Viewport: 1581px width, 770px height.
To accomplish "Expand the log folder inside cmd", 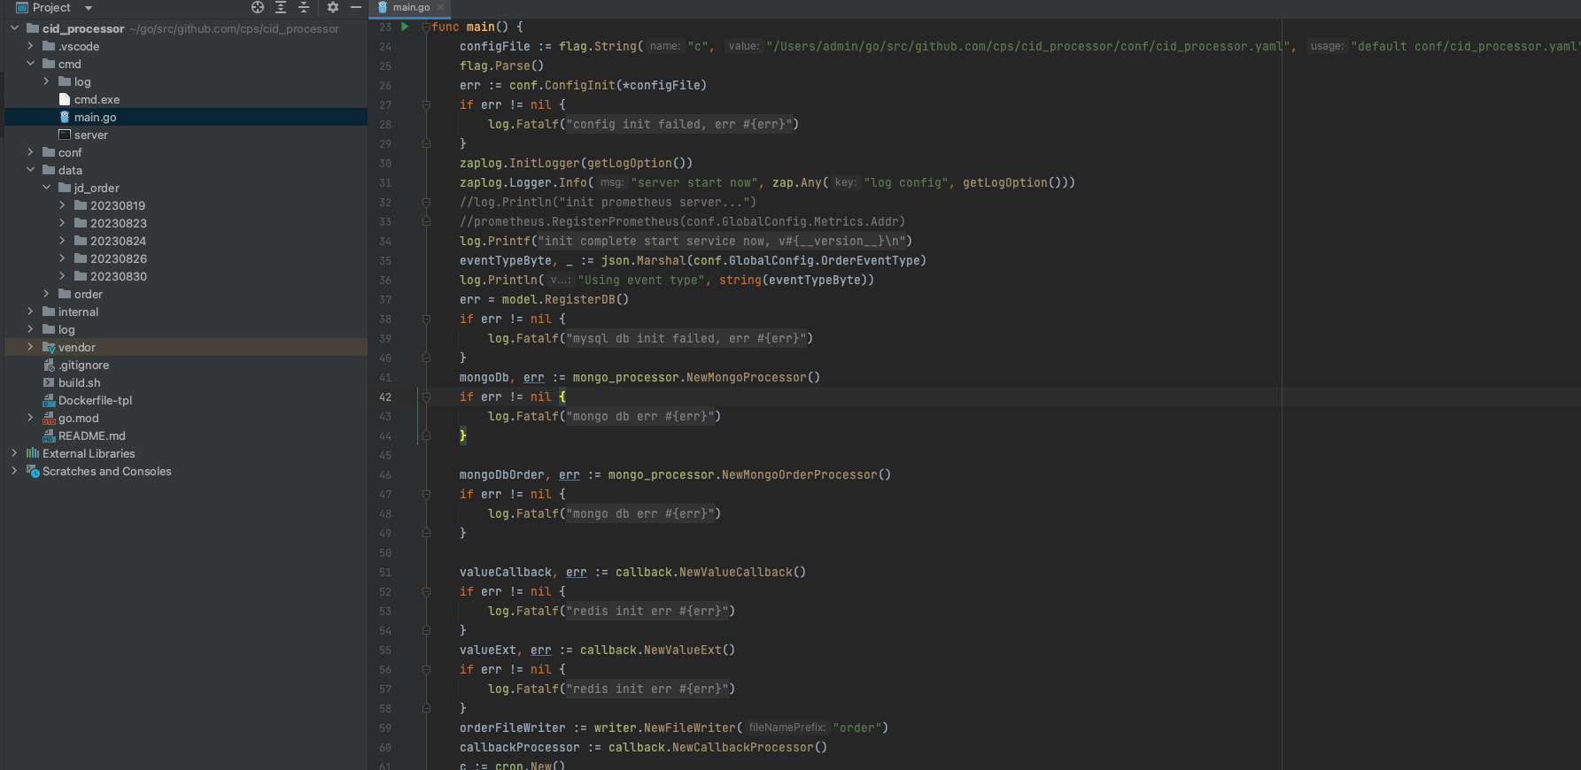I will (46, 81).
